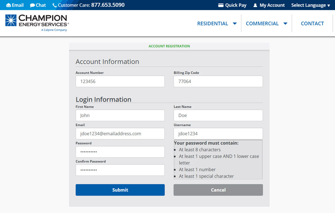Click the 'Account Information' section title
The image size is (335, 213).
107,61
